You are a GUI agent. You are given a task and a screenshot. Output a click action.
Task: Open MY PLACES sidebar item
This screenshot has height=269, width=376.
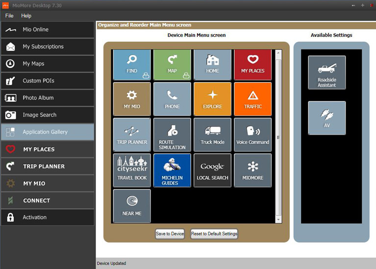point(48,149)
